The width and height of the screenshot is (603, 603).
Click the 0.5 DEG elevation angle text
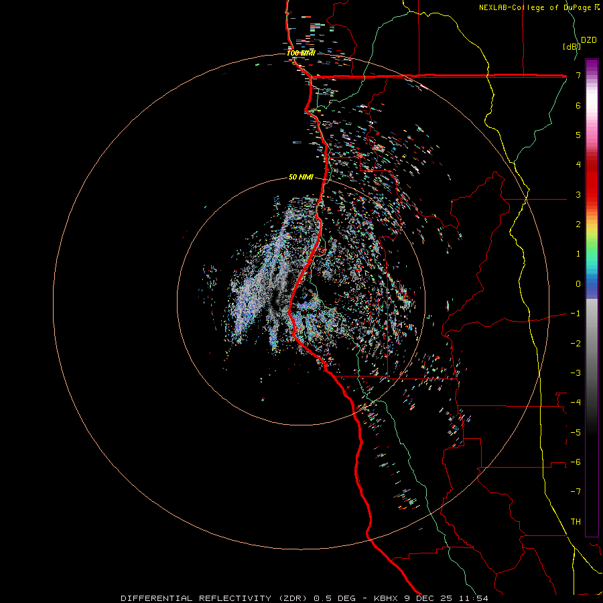[336, 598]
